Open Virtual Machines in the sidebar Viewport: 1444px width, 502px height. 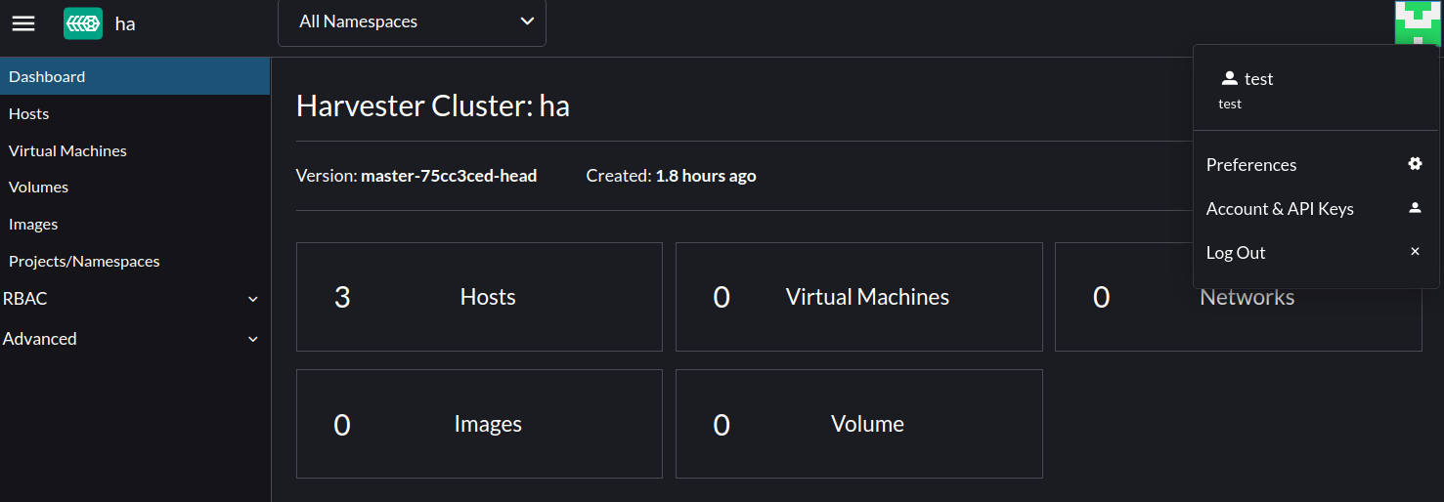(x=135, y=150)
